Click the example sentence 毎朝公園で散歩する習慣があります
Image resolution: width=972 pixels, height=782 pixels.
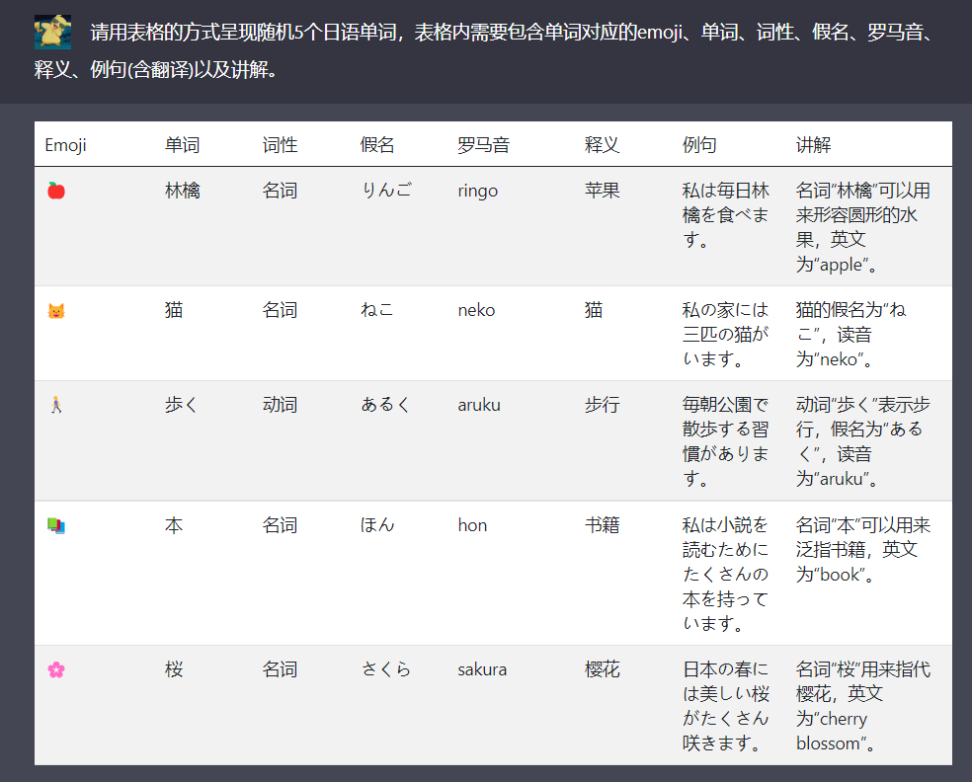click(x=725, y=441)
